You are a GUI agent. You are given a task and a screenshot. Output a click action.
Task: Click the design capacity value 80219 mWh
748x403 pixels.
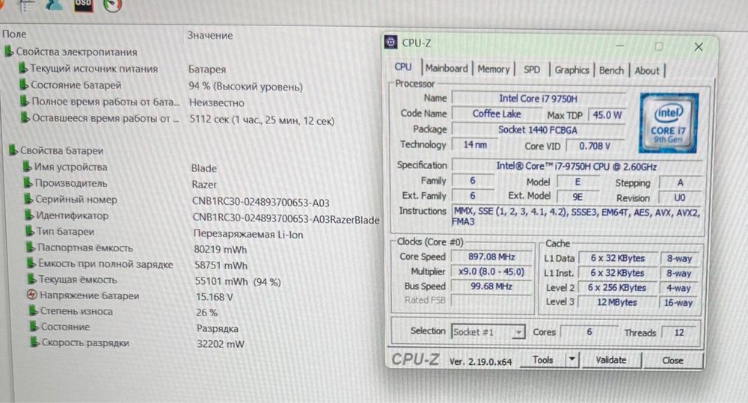point(221,250)
